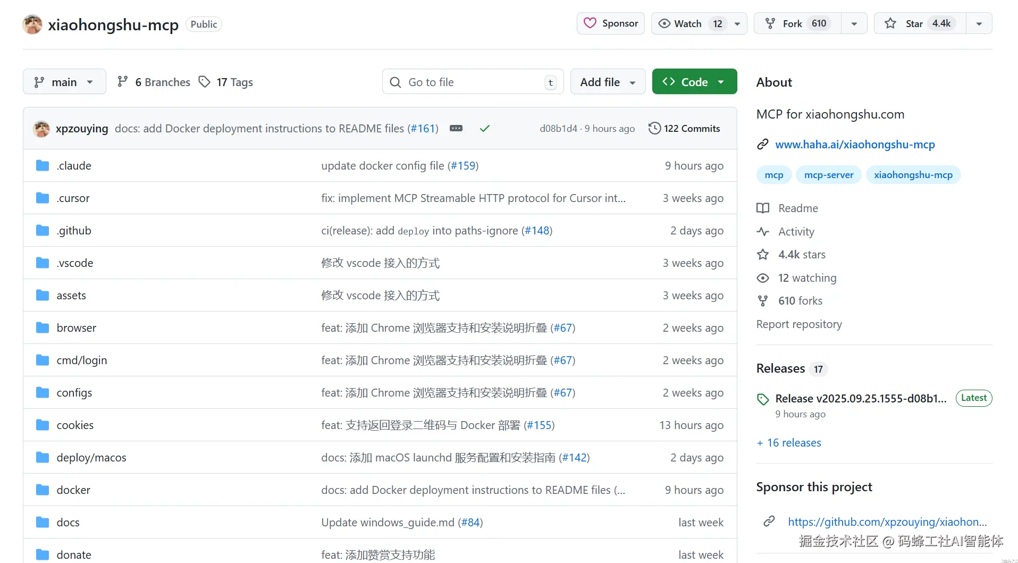View the 4.4k stars link
Viewport: 1018px width, 563px height.
[791, 255]
